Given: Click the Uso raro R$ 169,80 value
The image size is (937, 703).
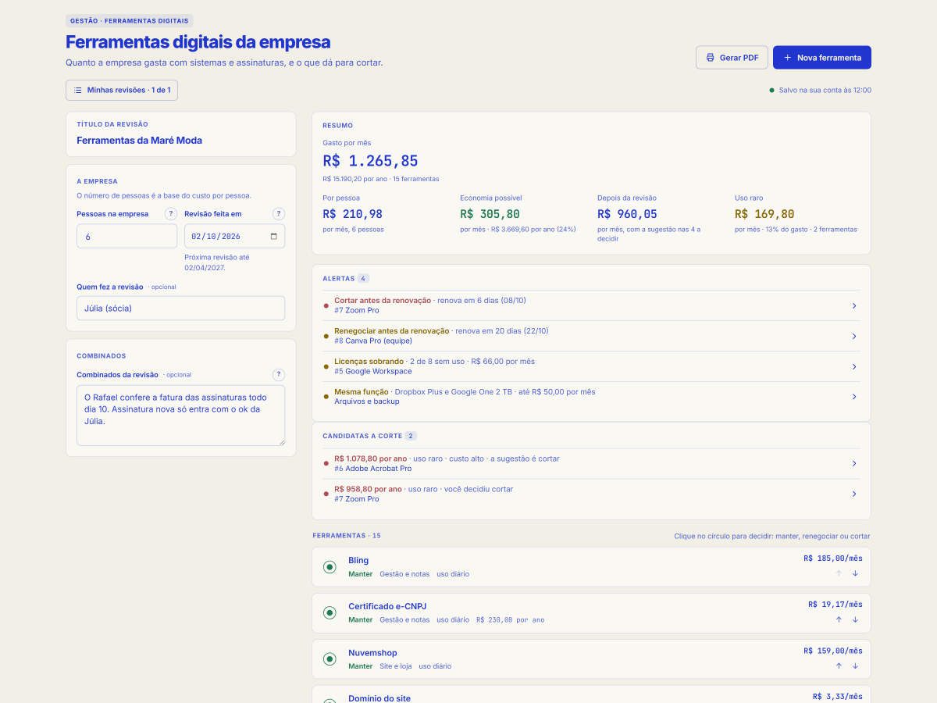Looking at the screenshot, I should pyautogui.click(x=764, y=214).
